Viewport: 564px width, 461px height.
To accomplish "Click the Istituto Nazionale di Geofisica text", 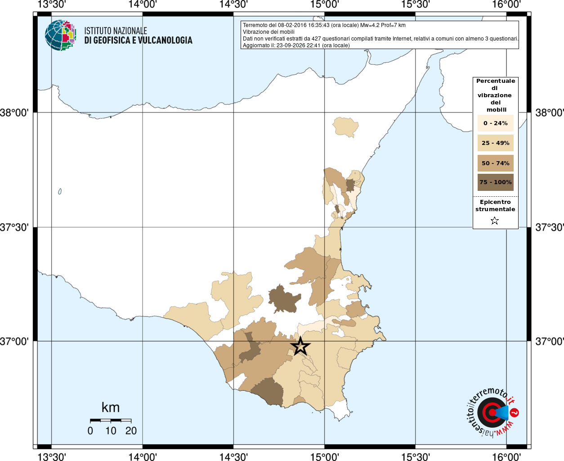I will (x=138, y=36).
